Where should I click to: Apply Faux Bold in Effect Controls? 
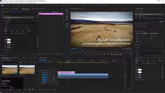[x=11, y=34]
